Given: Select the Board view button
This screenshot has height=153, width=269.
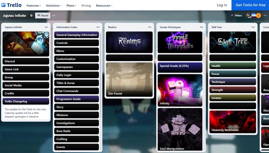Looking at the screenshot, I should click(x=43, y=16).
